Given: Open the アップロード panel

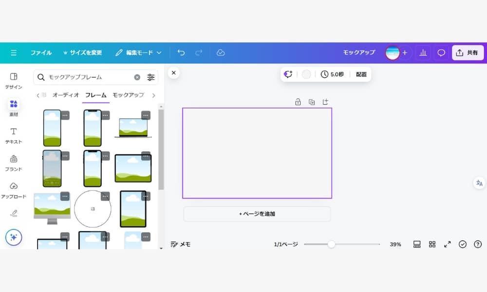Looking at the screenshot, I should pos(14,190).
